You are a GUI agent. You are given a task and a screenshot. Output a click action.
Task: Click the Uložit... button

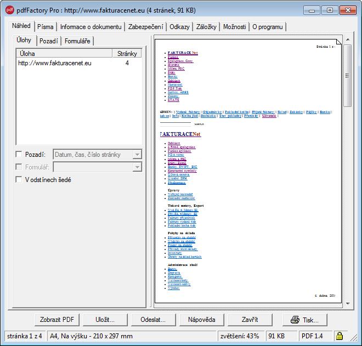pyautogui.click(x=105, y=320)
